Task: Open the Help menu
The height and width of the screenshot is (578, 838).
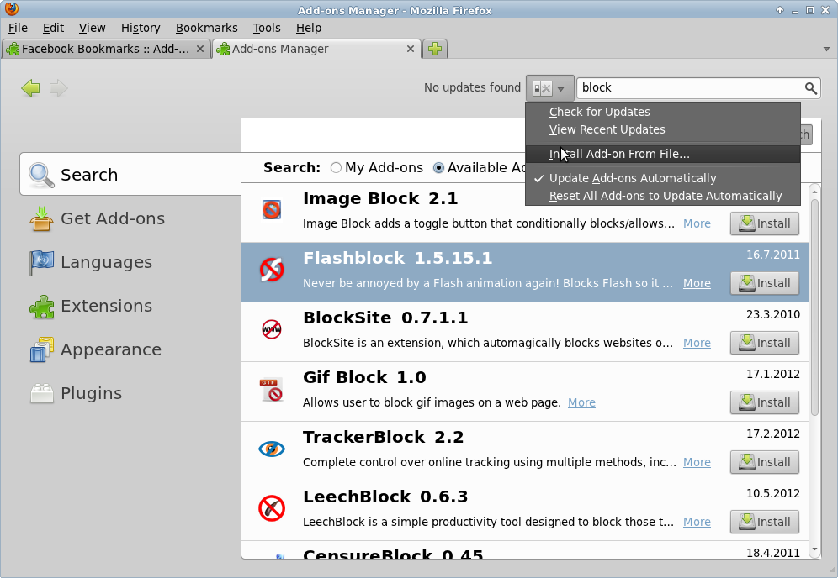Action: click(x=309, y=28)
